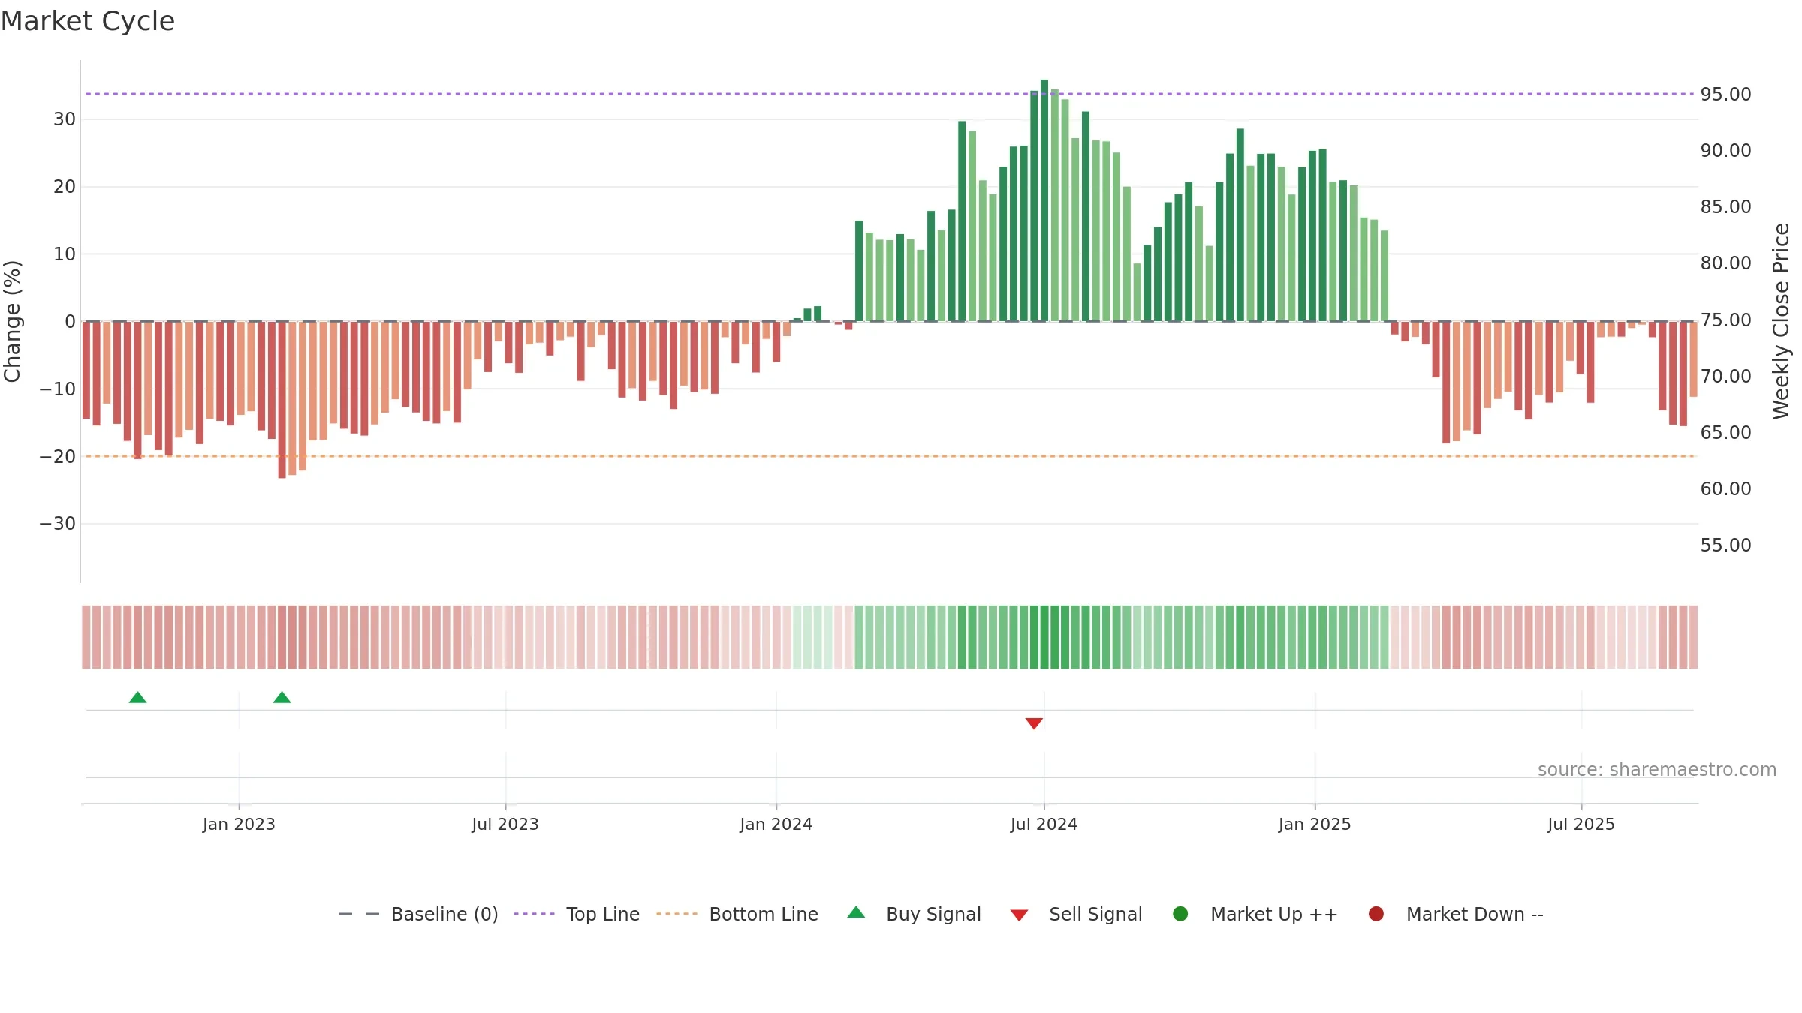This screenshot has width=1802, height=1013.
Task: Click the purple dotted Top Line legend swatch
Action: click(534, 914)
